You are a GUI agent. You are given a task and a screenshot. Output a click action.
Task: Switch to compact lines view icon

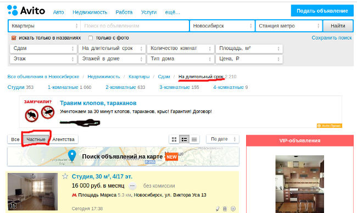click(194, 139)
